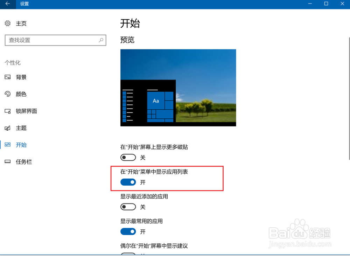Enable 在开始屏幕上显示更多磁贴
350x256 pixels.
click(x=128, y=157)
